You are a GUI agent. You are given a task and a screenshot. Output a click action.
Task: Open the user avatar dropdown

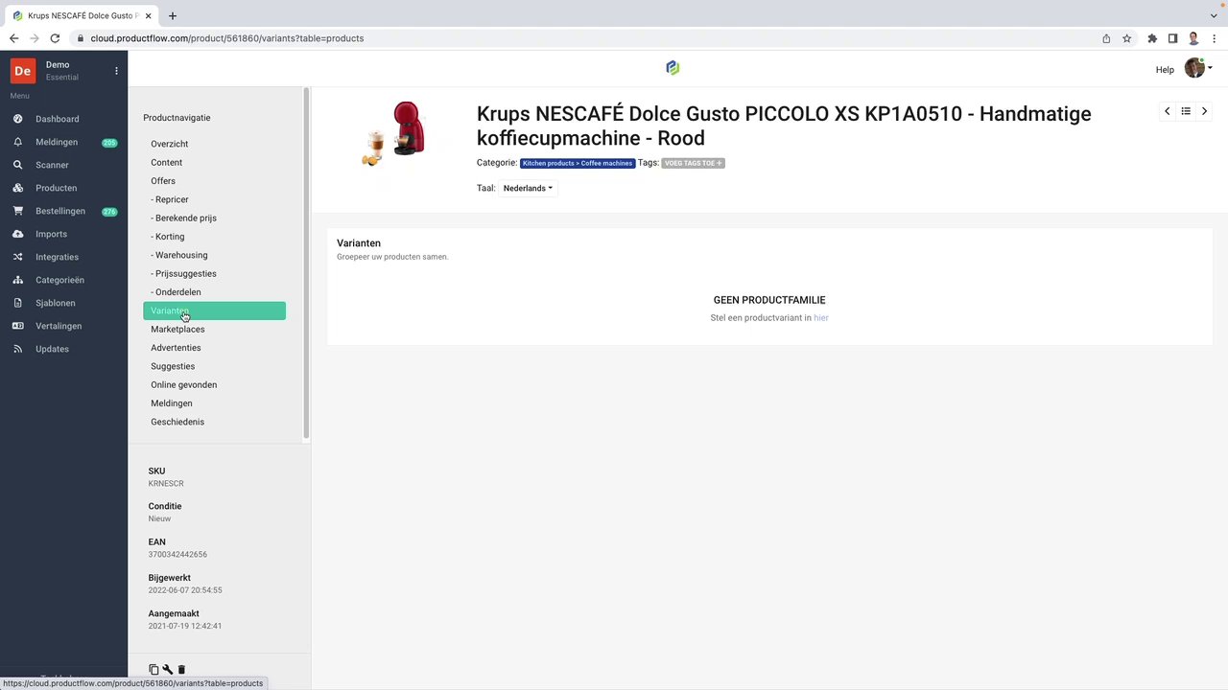tap(1198, 67)
